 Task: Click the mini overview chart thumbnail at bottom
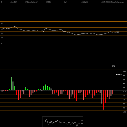coord(63,122)
